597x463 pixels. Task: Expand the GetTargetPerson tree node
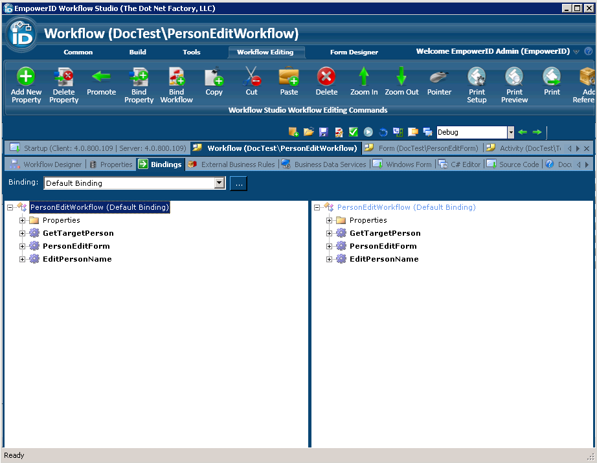(23, 232)
